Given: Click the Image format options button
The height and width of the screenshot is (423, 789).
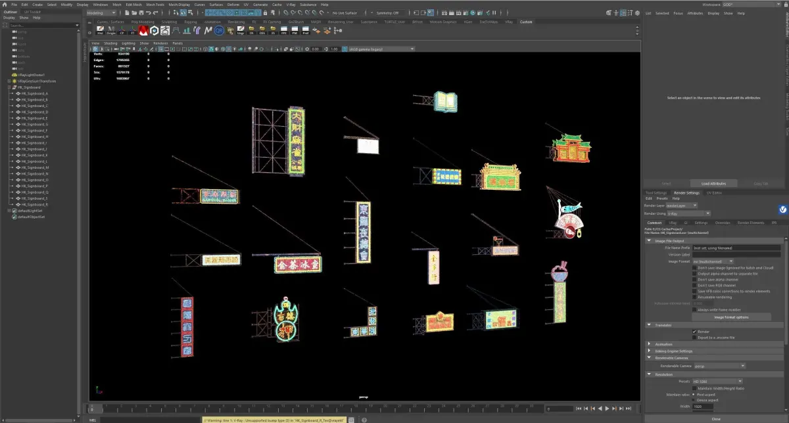Looking at the screenshot, I should [x=731, y=317].
